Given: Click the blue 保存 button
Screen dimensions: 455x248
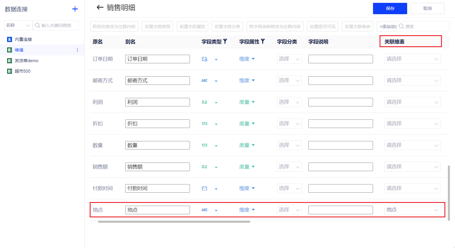Looking at the screenshot, I should 390,9.
